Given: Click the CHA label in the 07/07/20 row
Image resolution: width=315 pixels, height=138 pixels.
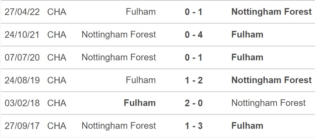Looking at the screenshot, I should pyautogui.click(x=57, y=57).
